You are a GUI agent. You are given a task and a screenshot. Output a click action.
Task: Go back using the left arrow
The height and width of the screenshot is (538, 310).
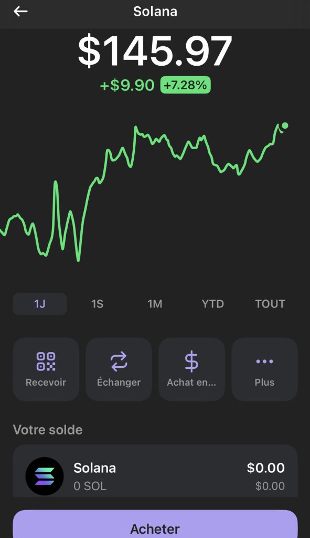(20, 12)
